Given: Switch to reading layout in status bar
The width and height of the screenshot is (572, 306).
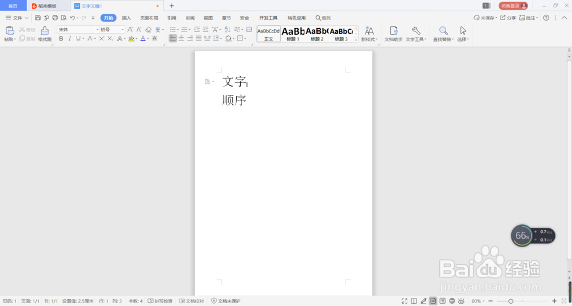Looking at the screenshot, I should click(x=414, y=301).
